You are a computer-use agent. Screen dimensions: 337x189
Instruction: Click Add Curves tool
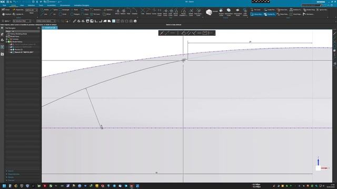click(245, 12)
